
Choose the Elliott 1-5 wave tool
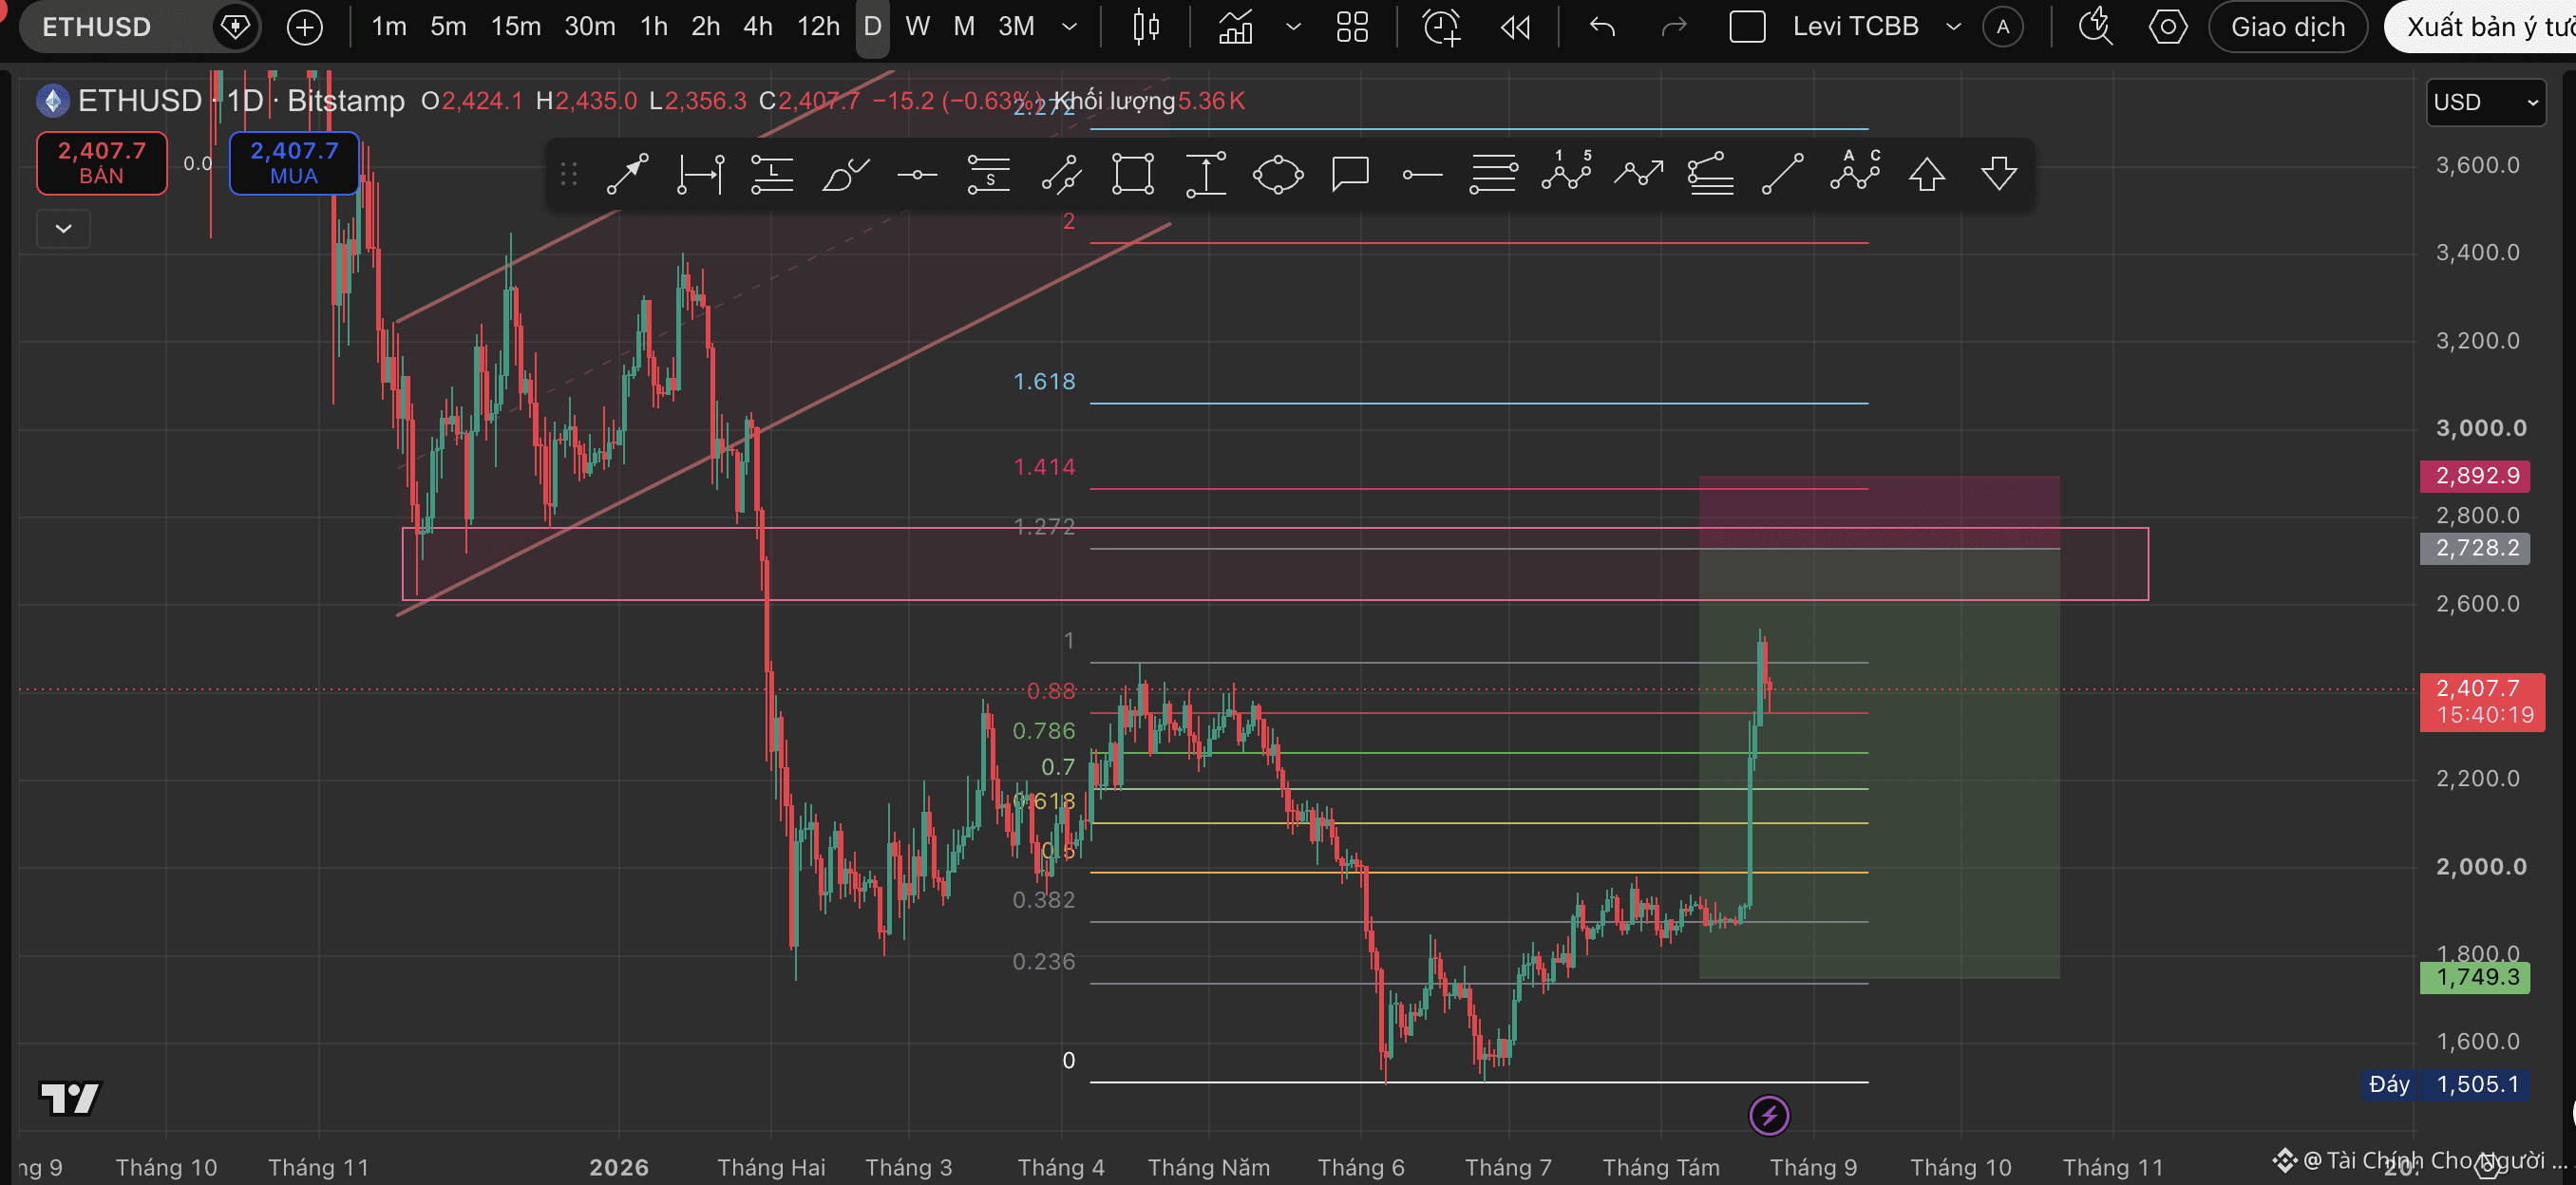1566,172
